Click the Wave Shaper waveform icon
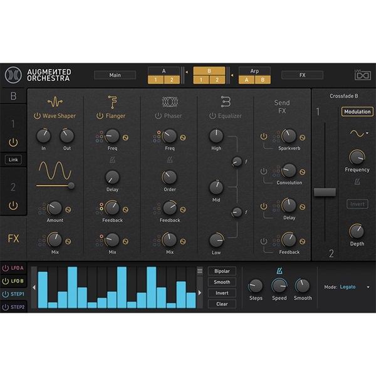Image resolution: width=376 pixels, height=376 pixels. tap(55, 102)
